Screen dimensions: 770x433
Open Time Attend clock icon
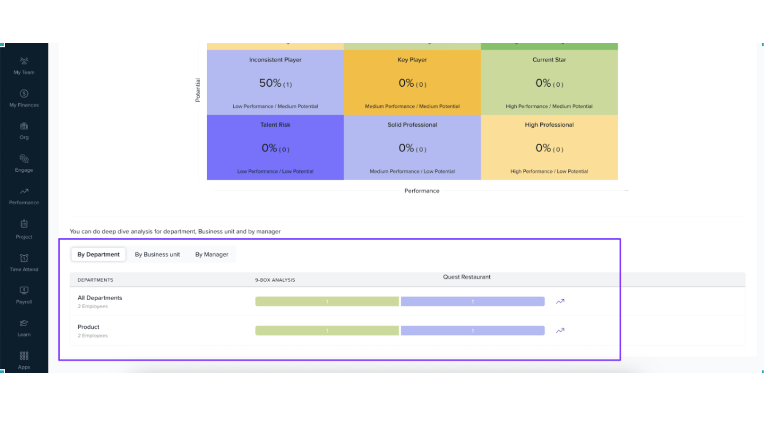[24, 258]
